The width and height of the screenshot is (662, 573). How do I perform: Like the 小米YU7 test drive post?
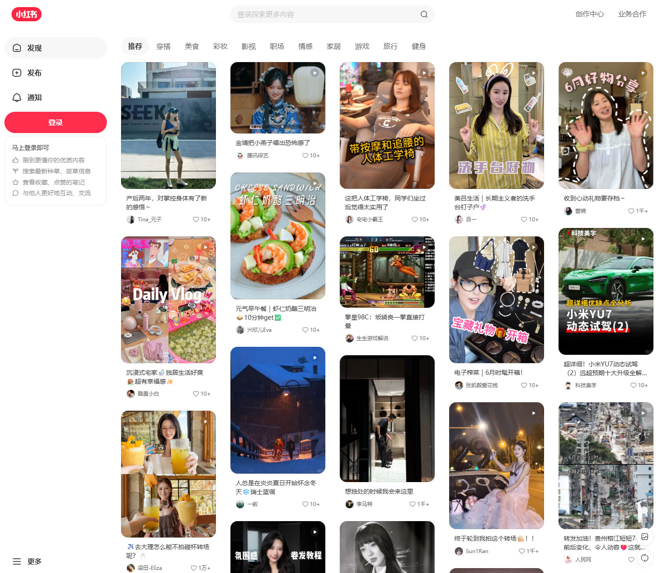point(633,385)
